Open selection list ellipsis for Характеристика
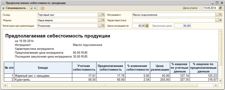This screenshot has width=225, height=90. (217, 20)
